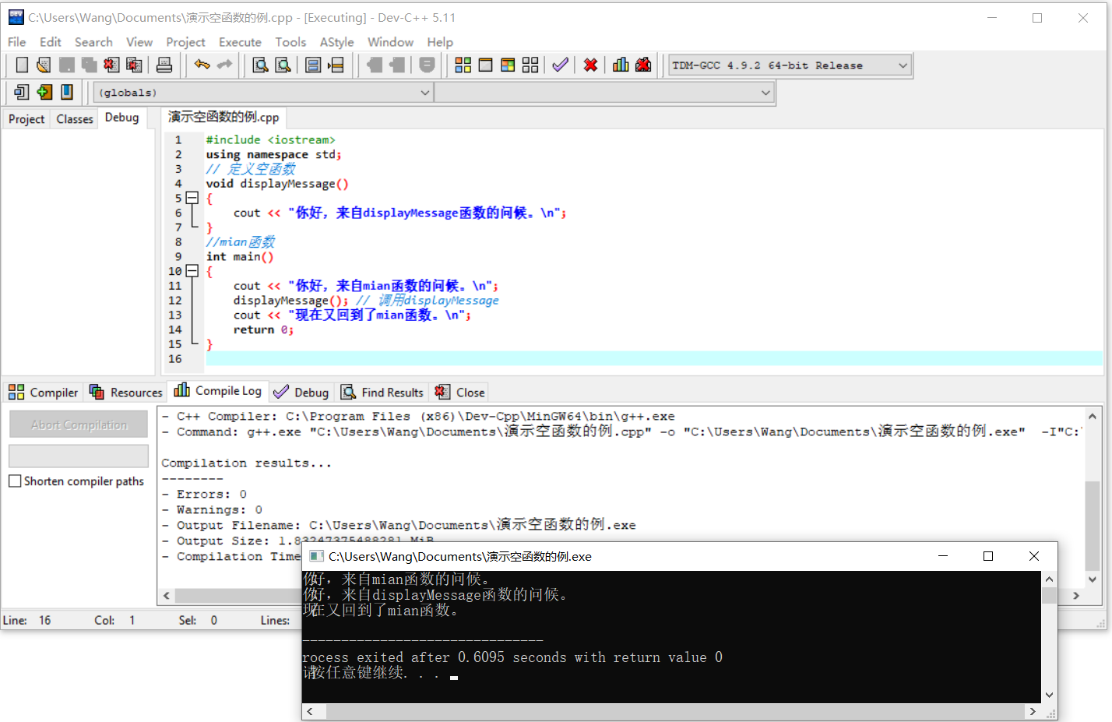Switch to Compiler tab in bottom panel
This screenshot has height=722, width=1112.
point(44,393)
